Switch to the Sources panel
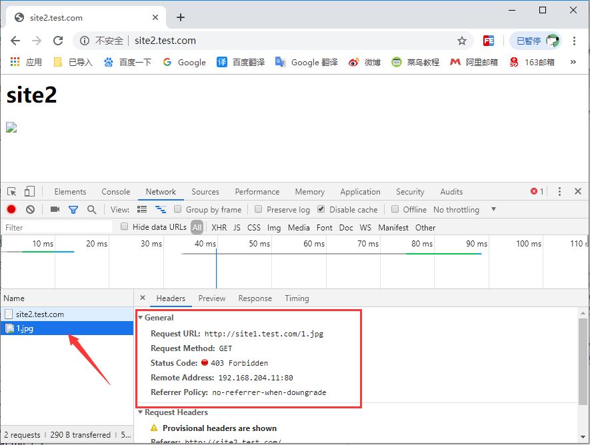The height and width of the screenshot is (445, 590). tap(205, 192)
